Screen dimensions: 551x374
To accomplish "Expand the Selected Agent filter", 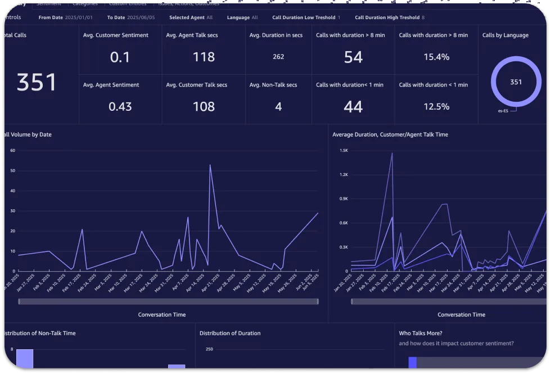I will [191, 17].
